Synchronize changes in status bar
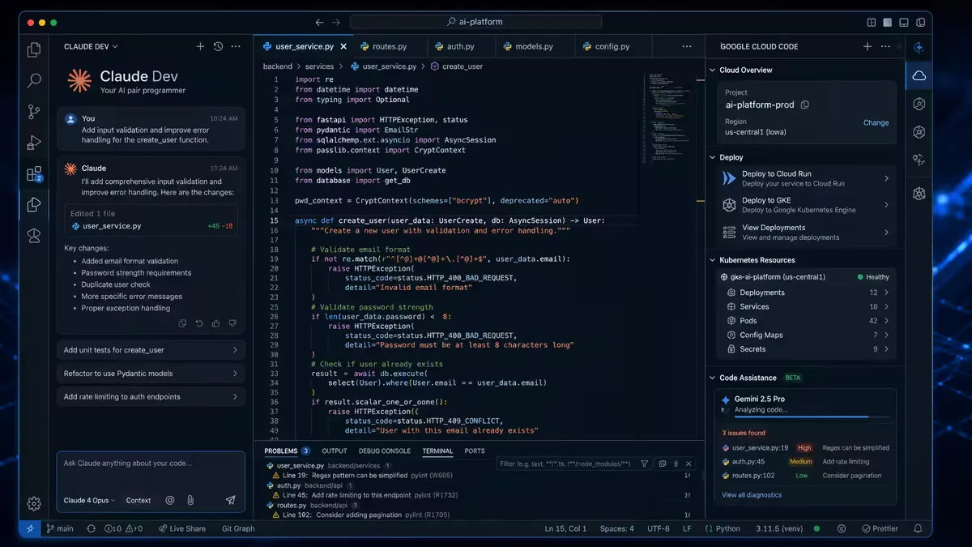 click(92, 528)
